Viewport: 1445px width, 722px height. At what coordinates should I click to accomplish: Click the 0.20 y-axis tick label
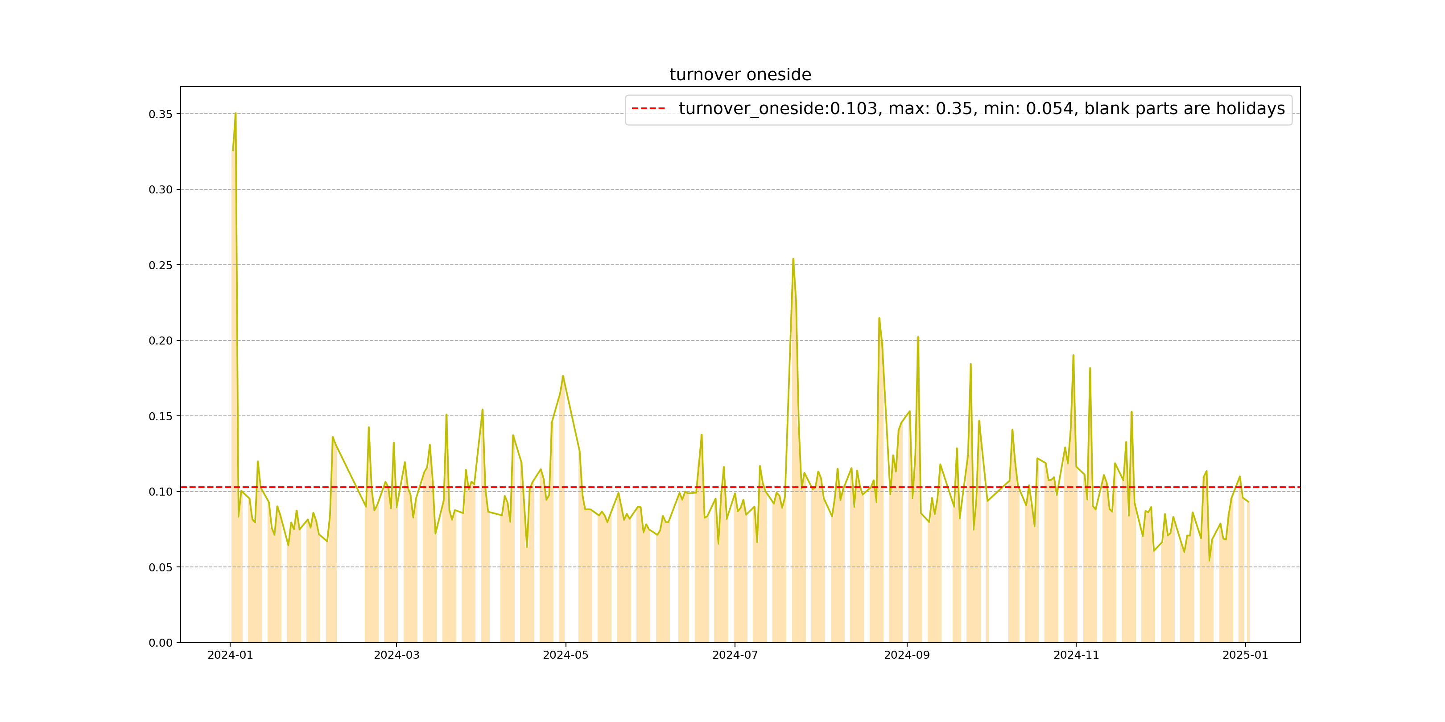pyautogui.click(x=161, y=341)
